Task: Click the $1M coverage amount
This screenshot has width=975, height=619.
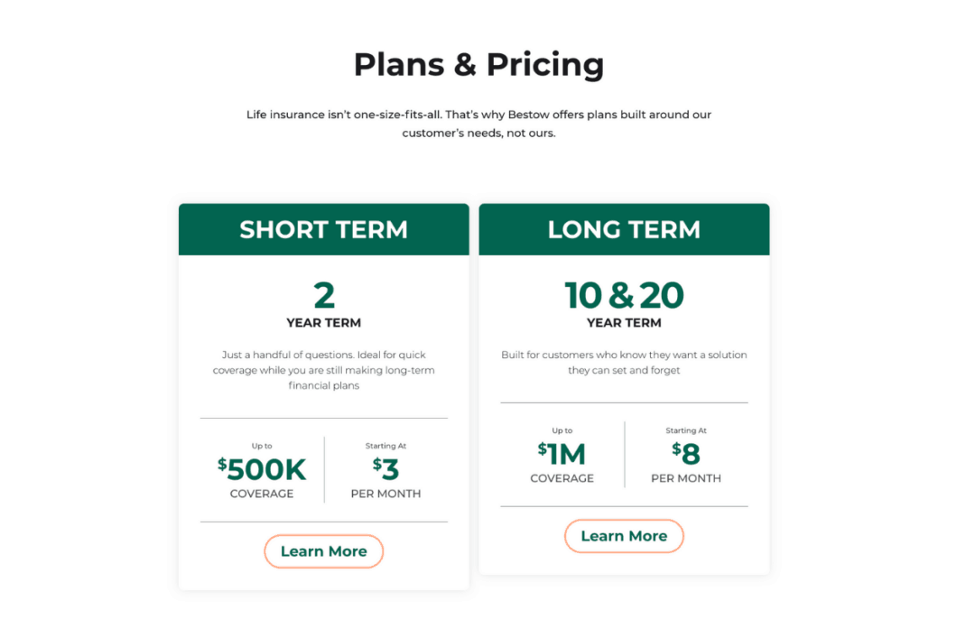Action: (562, 455)
